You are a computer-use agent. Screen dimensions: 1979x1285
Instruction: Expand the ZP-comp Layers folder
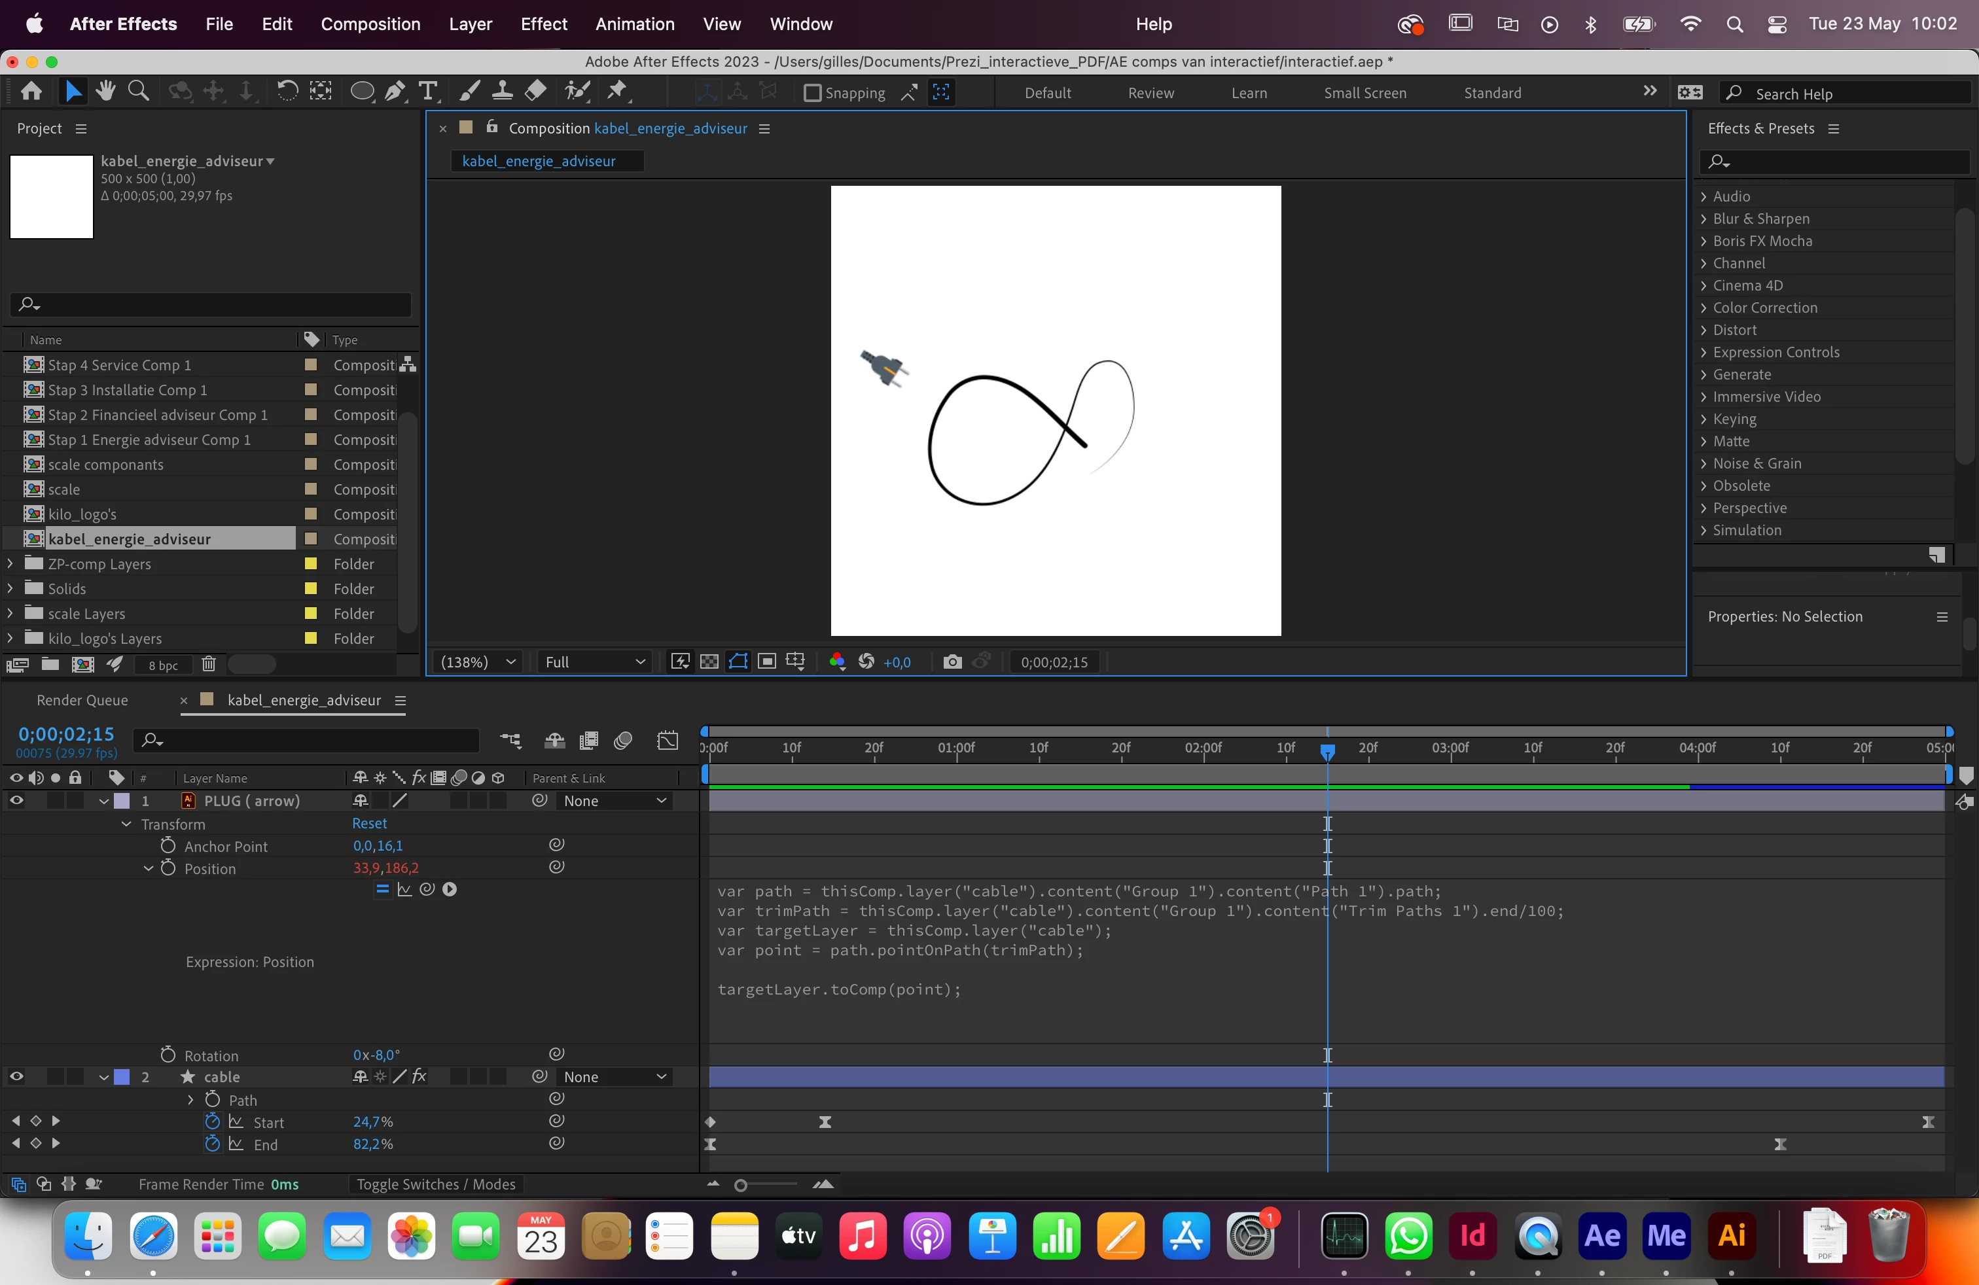[x=10, y=563]
